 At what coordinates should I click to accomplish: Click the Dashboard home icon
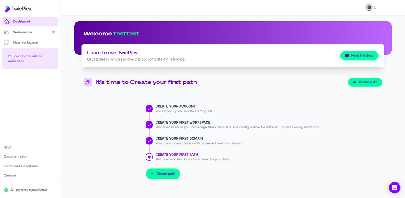6,22
